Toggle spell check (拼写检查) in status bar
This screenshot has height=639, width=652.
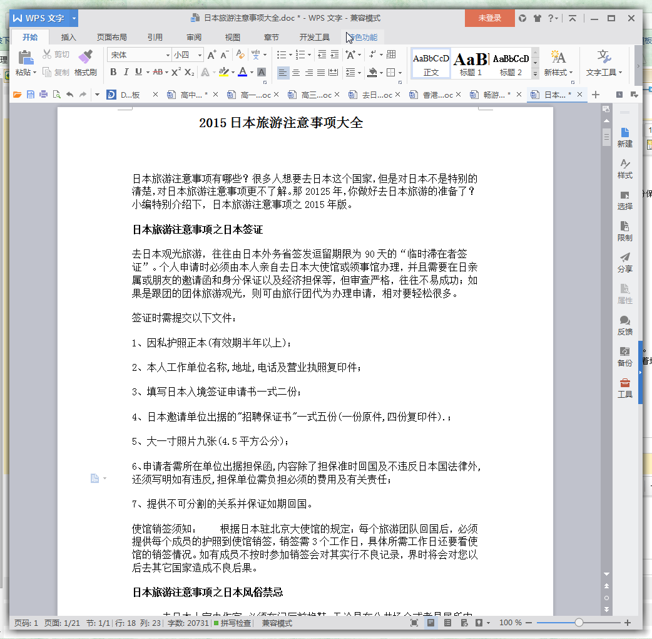tap(232, 623)
